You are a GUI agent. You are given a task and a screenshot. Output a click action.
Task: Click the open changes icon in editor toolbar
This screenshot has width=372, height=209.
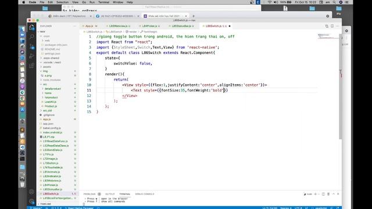[327, 26]
